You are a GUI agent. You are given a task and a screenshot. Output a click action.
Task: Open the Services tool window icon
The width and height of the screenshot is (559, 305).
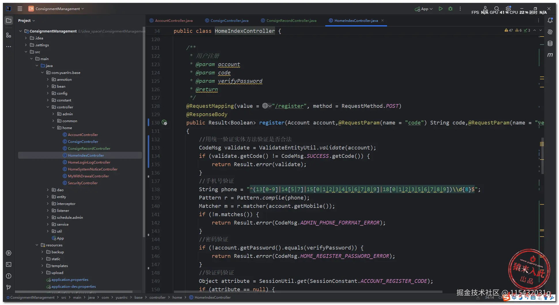pos(9,253)
